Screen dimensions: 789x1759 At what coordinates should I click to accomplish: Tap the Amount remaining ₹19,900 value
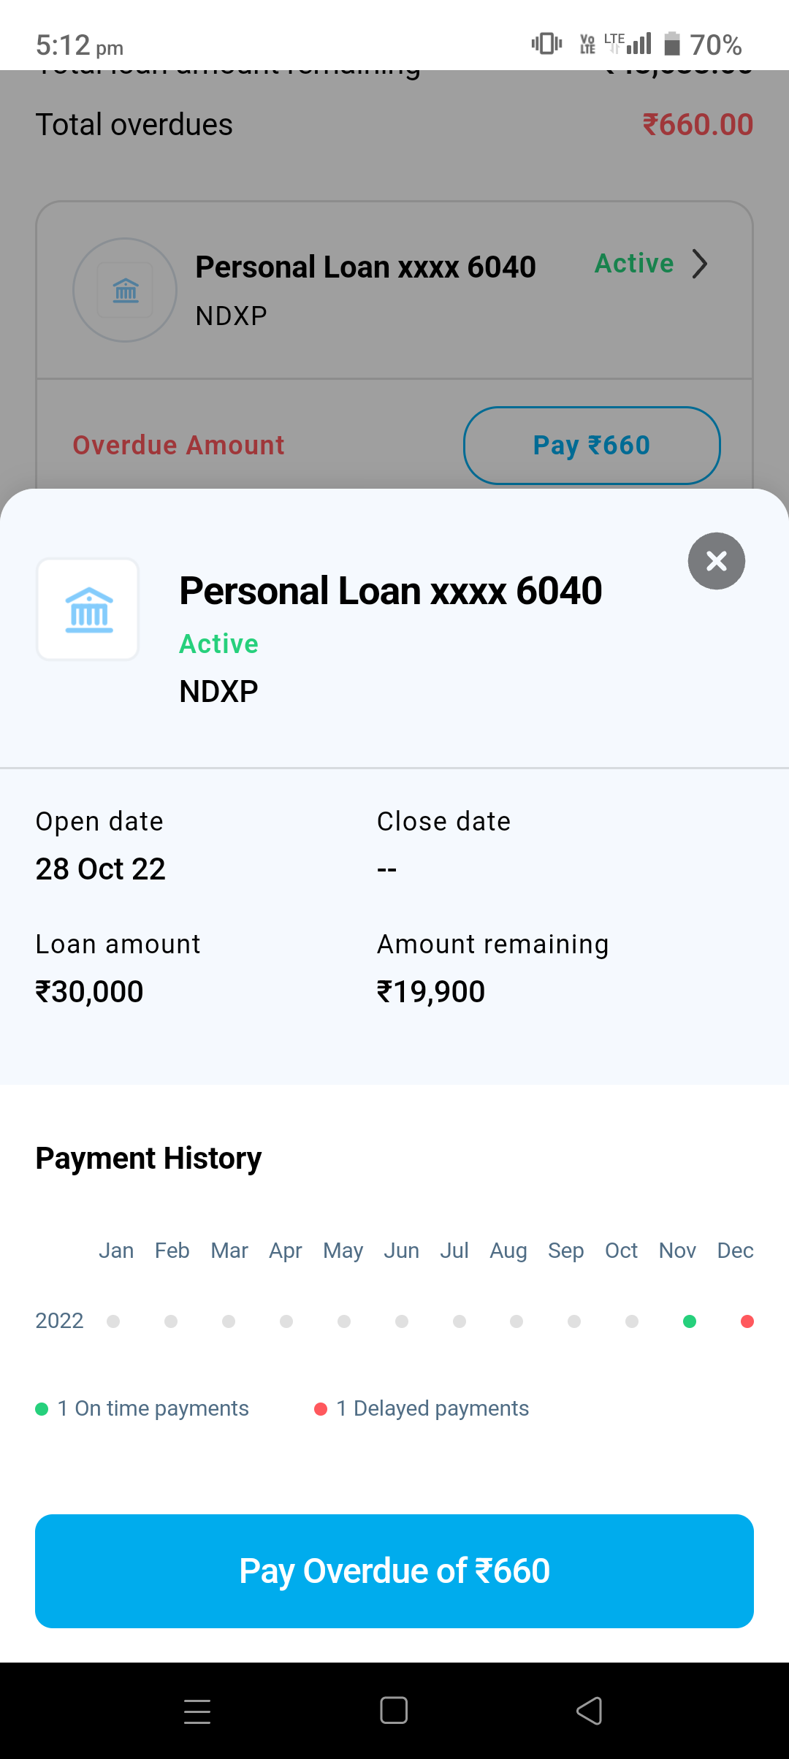point(431,992)
